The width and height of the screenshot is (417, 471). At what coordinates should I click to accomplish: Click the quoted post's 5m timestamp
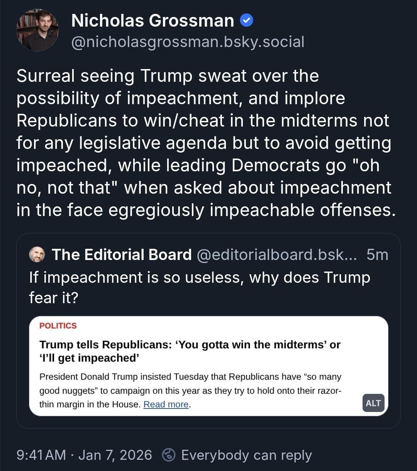click(x=377, y=255)
